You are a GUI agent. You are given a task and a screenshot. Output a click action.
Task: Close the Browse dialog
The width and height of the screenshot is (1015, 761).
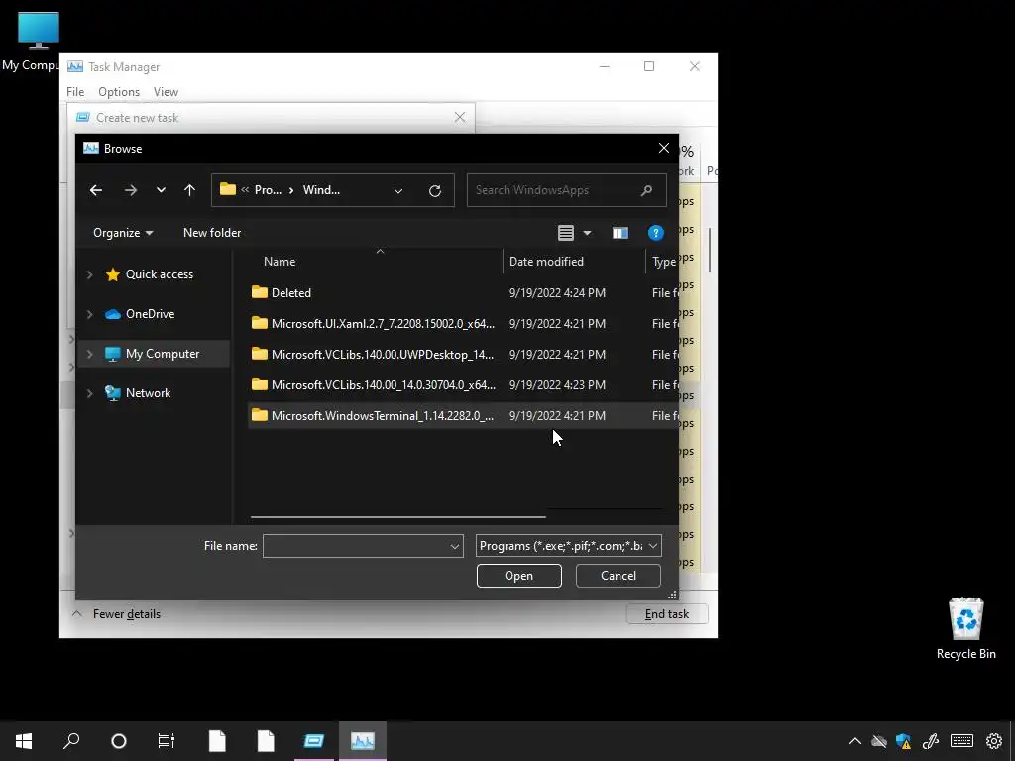tap(663, 149)
